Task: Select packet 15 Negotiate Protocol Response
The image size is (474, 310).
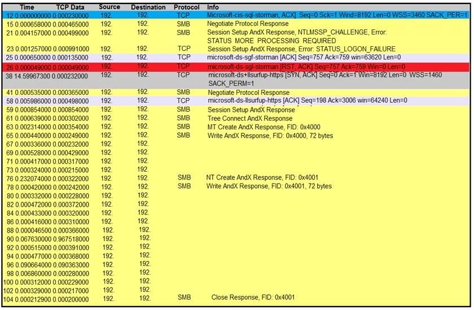Action: (236, 24)
